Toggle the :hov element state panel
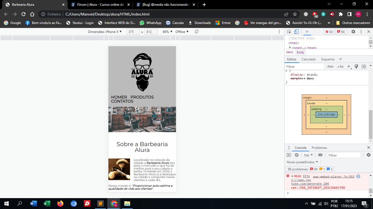 [x=330, y=66]
